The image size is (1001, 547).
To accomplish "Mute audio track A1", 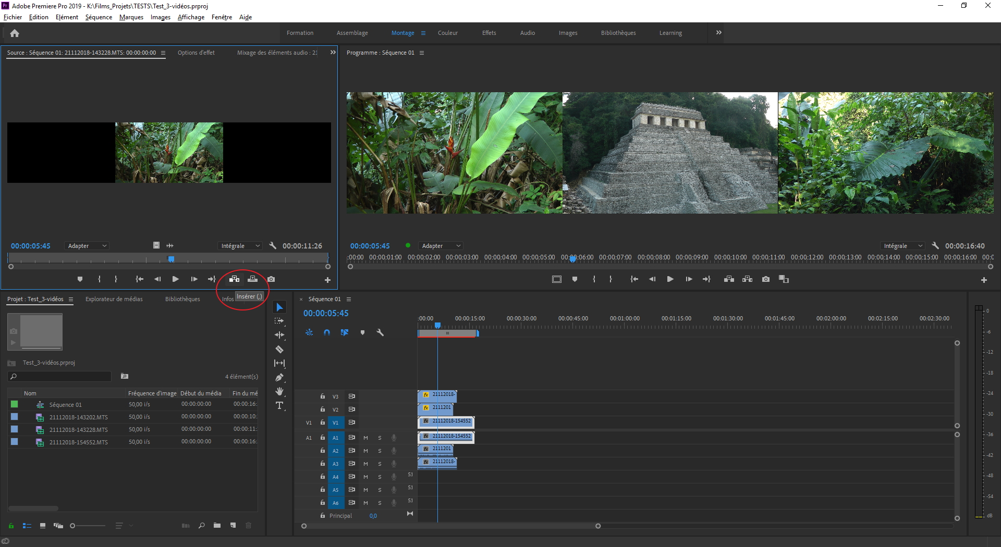I will 365,438.
